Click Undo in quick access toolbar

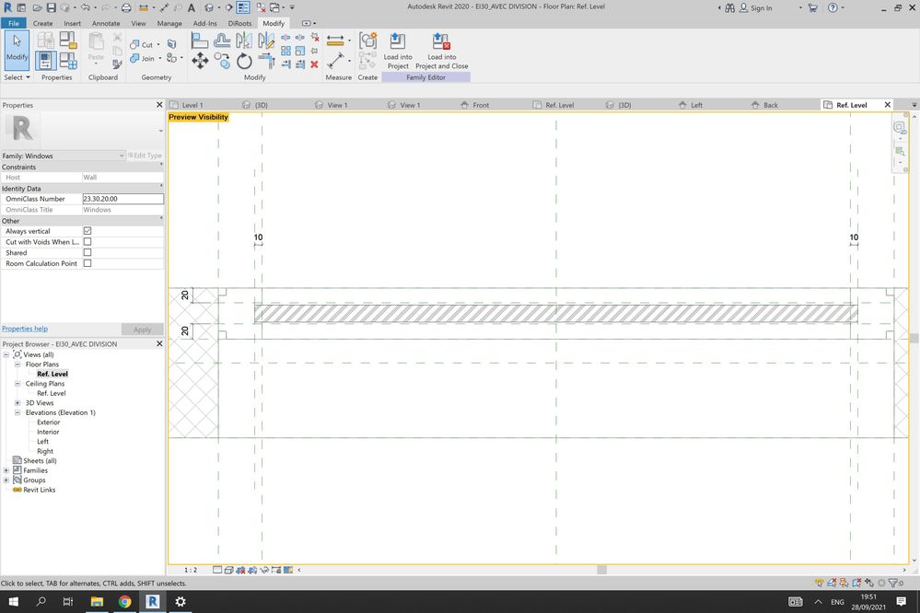click(x=86, y=7)
